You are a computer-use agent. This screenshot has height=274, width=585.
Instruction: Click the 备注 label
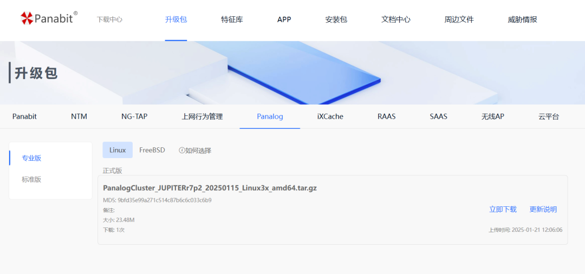(109, 210)
